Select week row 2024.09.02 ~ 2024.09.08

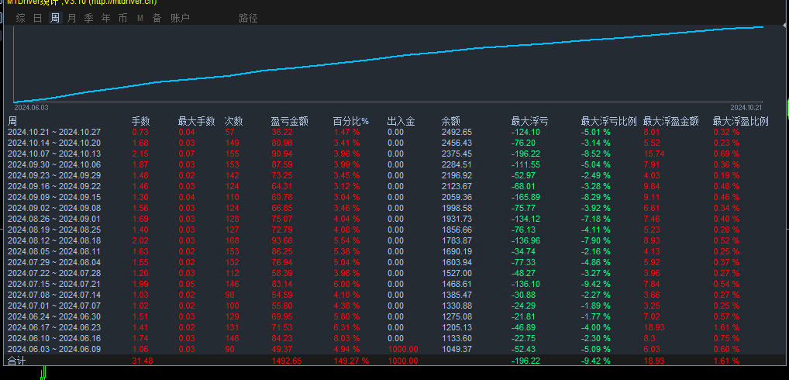coord(394,208)
